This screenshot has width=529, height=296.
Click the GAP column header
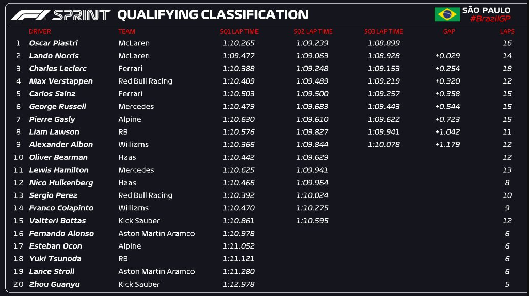(x=449, y=31)
